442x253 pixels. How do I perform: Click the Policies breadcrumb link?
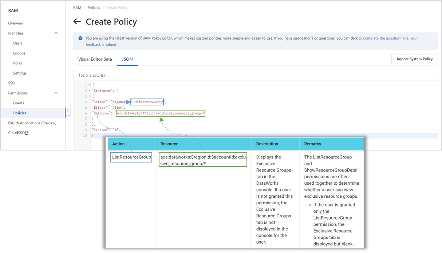[94, 8]
